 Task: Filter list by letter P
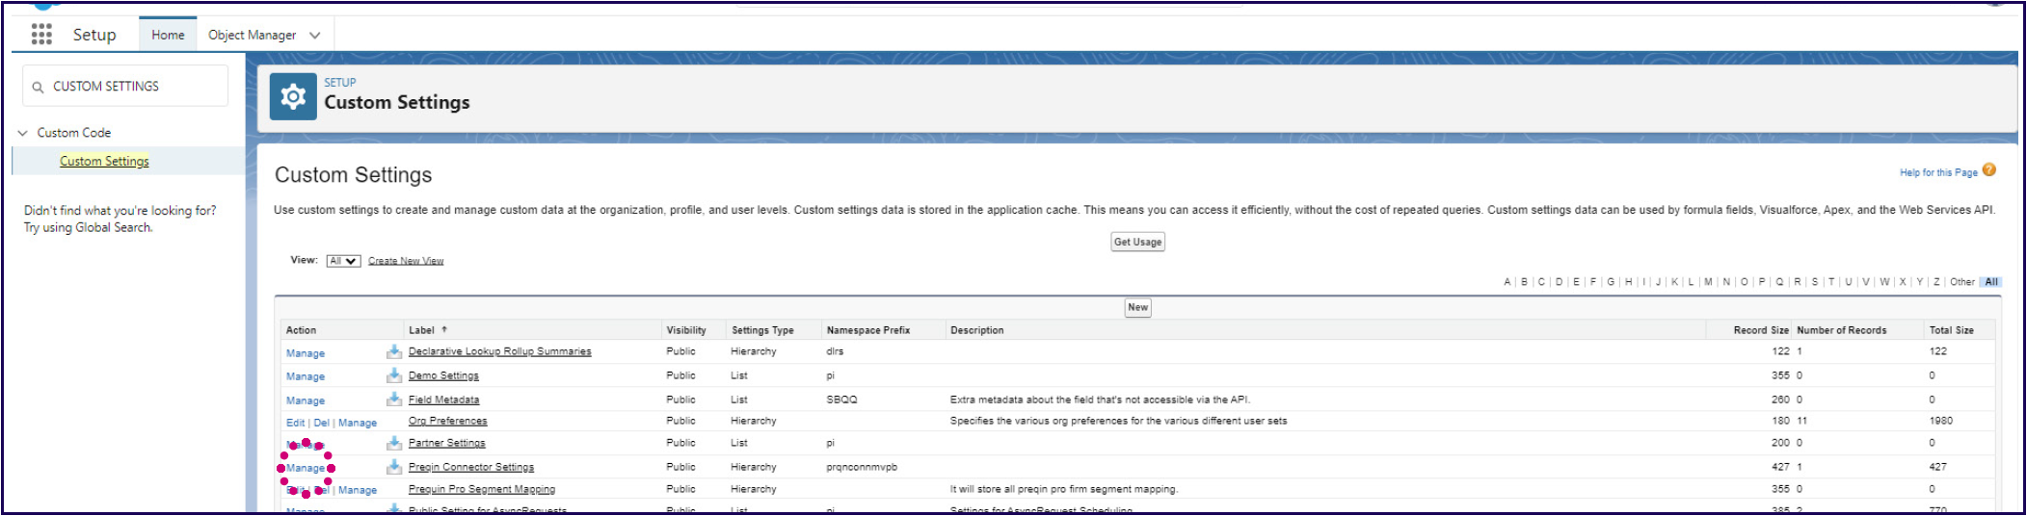[1762, 282]
